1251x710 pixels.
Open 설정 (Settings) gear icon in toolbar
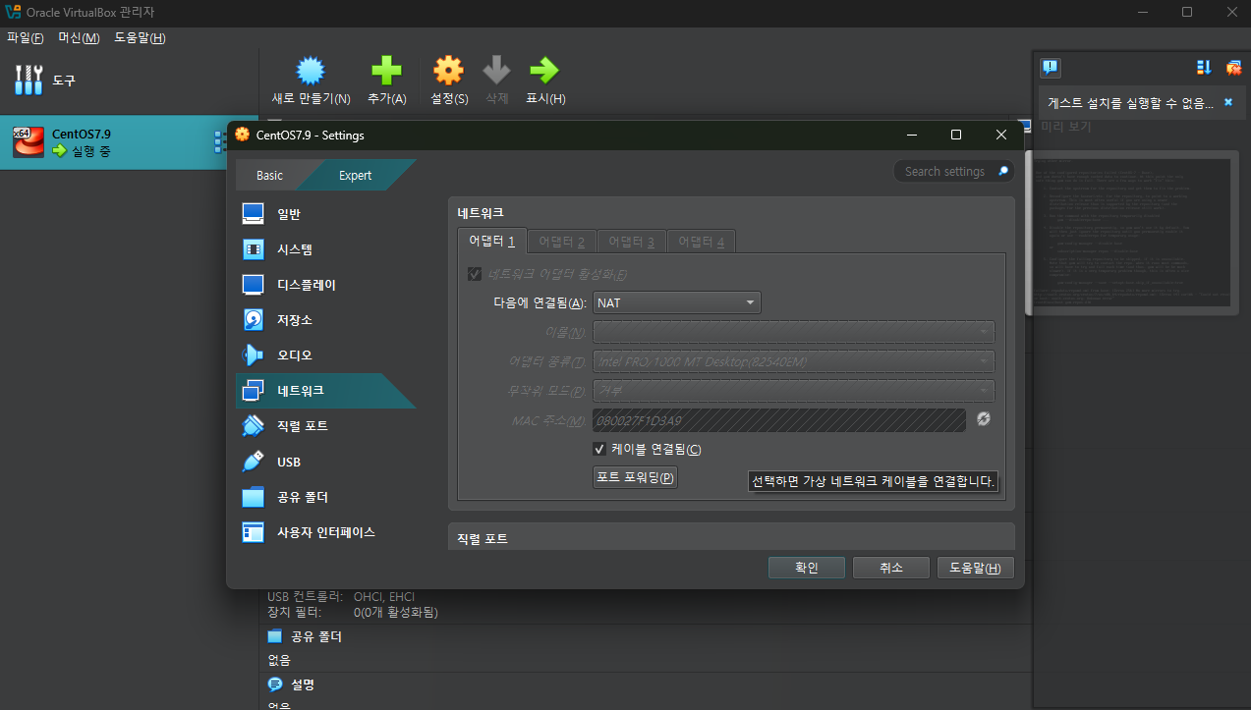click(448, 71)
